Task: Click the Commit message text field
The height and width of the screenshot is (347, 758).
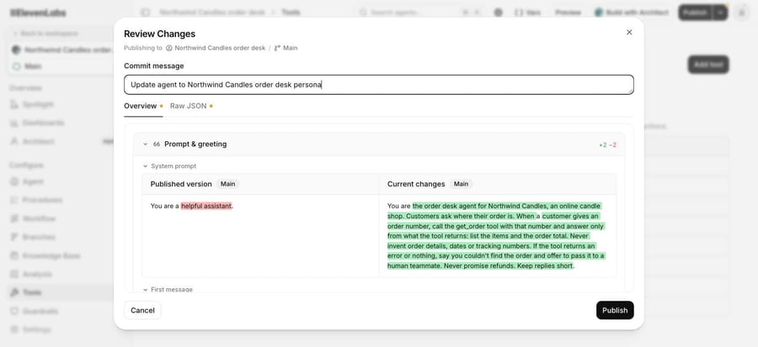Action: (378, 85)
